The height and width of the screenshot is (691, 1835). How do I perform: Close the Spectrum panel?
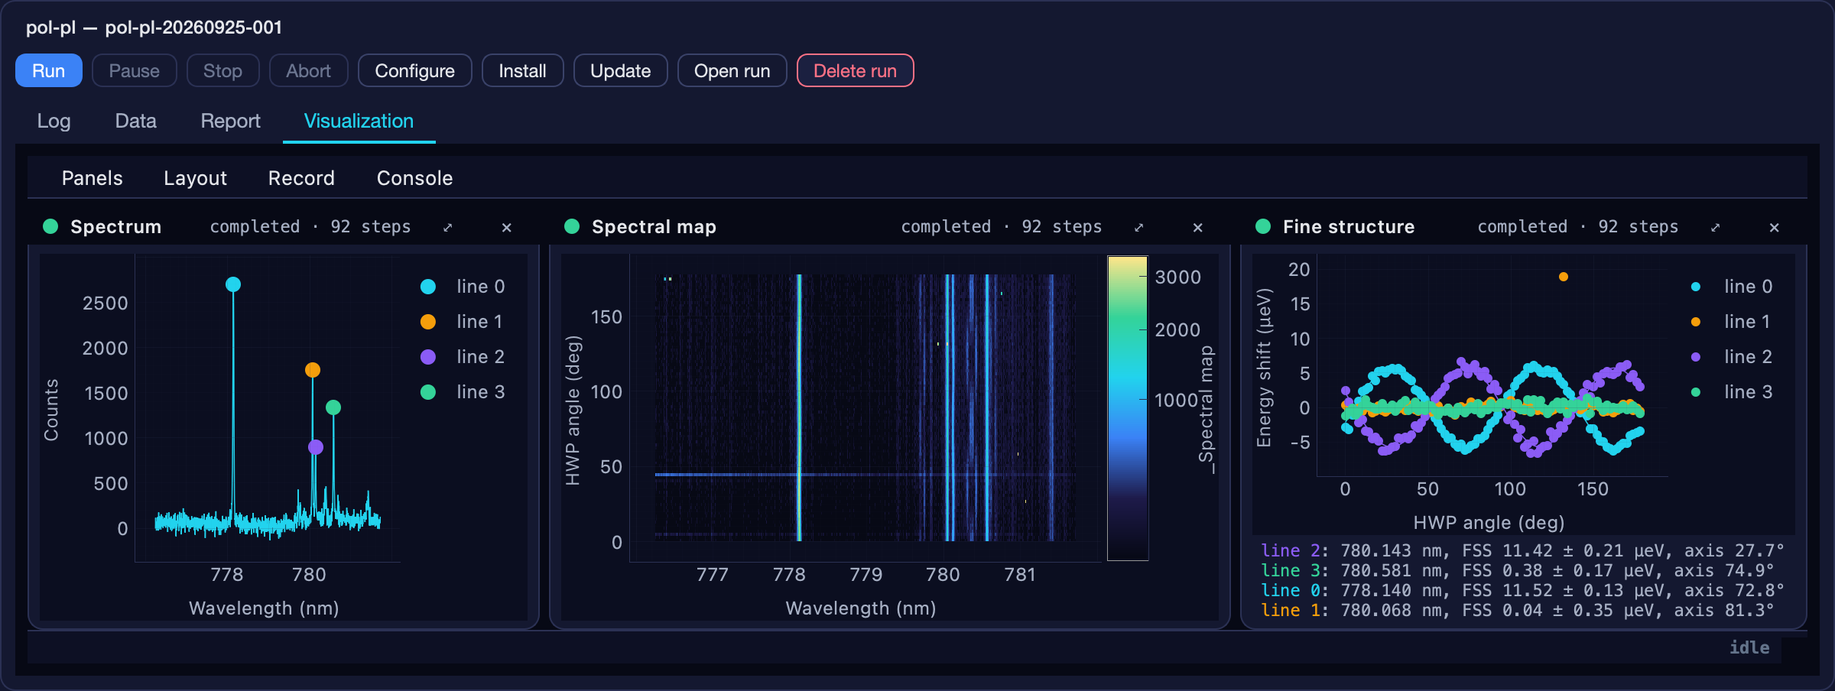506,227
